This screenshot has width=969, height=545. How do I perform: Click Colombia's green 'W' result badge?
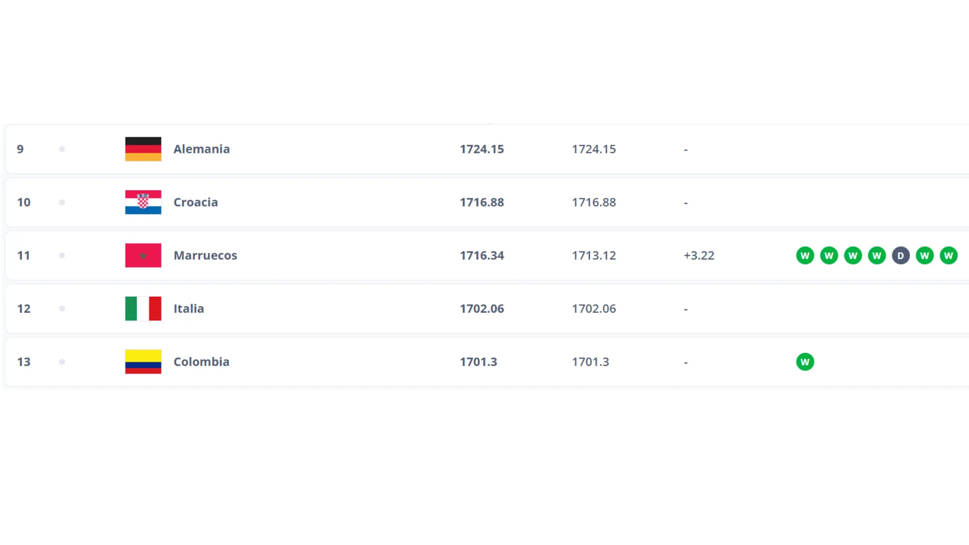click(x=805, y=362)
